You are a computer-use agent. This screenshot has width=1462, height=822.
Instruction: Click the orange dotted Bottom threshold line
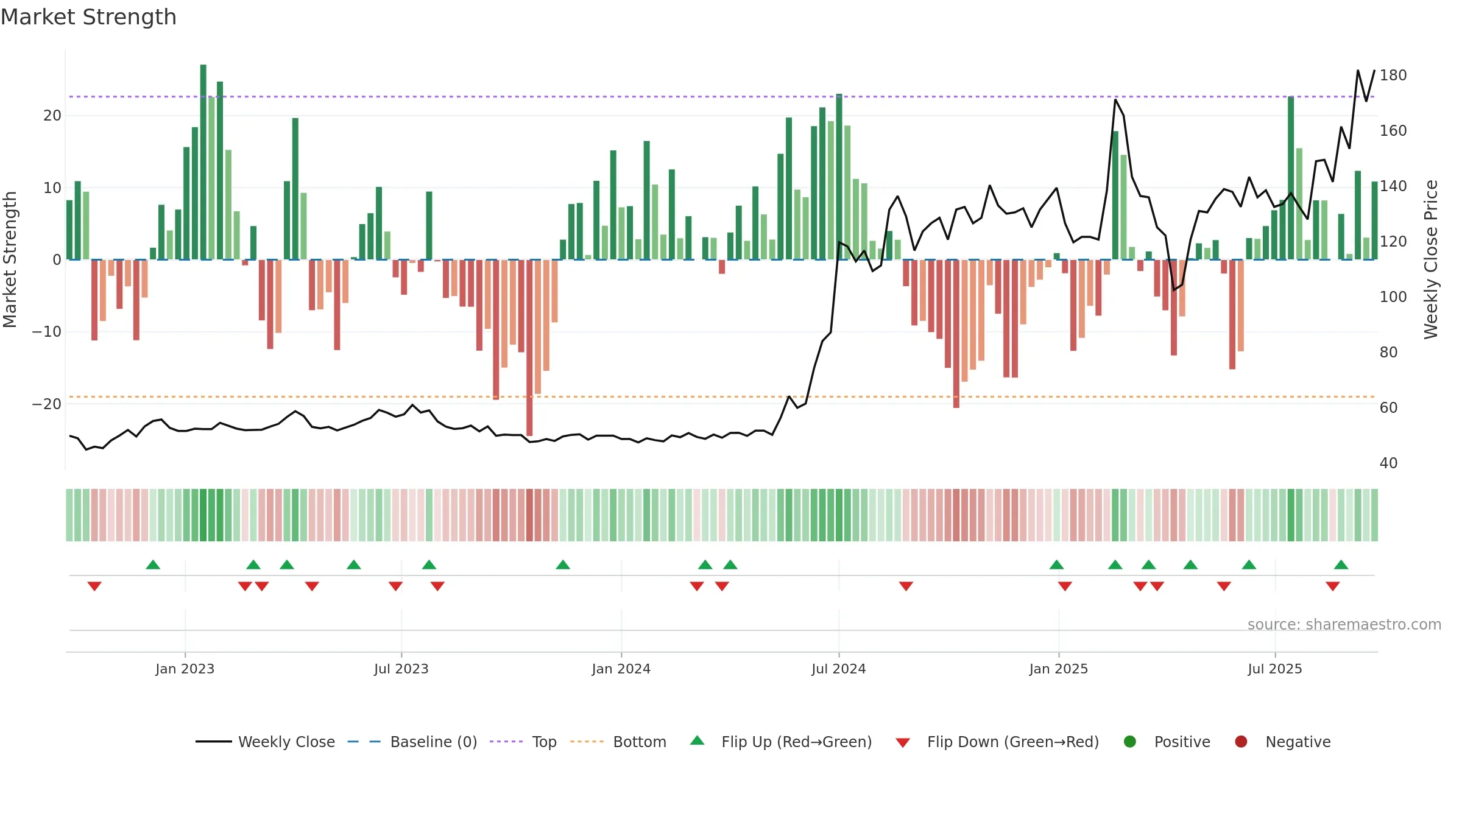pos(722,396)
